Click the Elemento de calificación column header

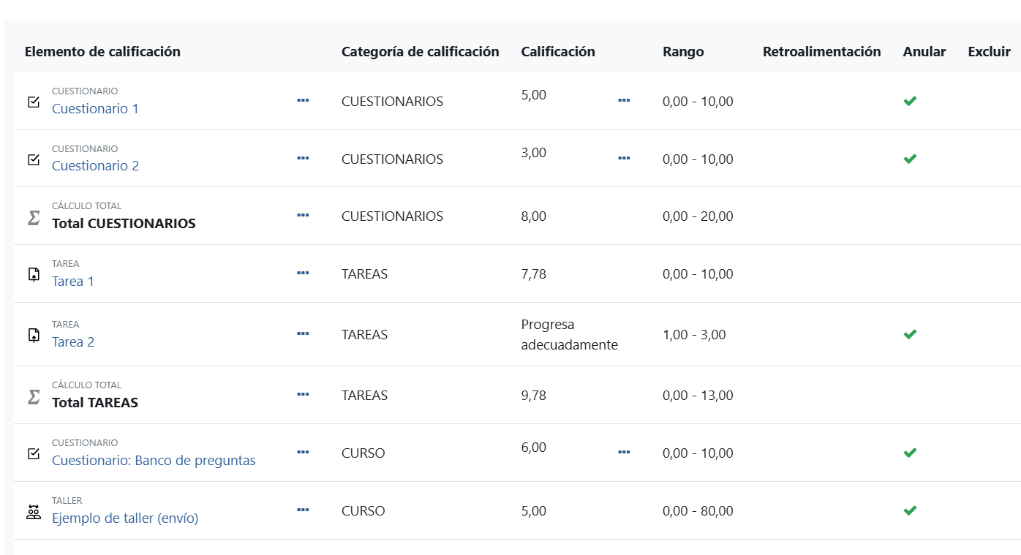click(102, 51)
